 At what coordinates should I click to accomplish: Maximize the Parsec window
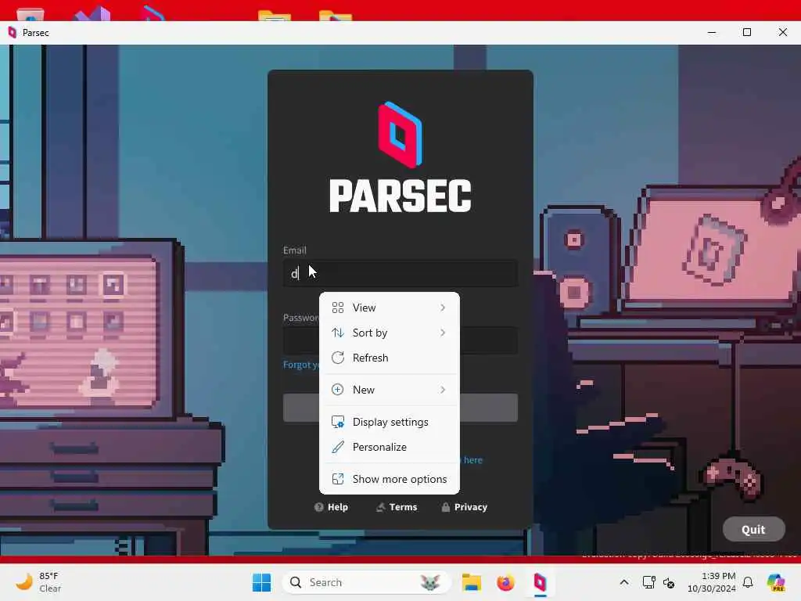pos(747,32)
